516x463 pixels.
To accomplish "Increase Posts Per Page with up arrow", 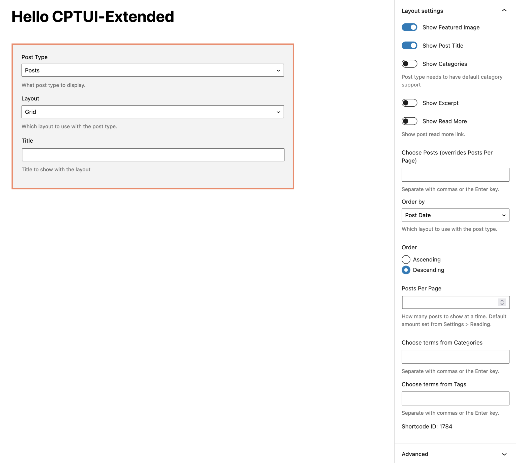I will 502,301.
